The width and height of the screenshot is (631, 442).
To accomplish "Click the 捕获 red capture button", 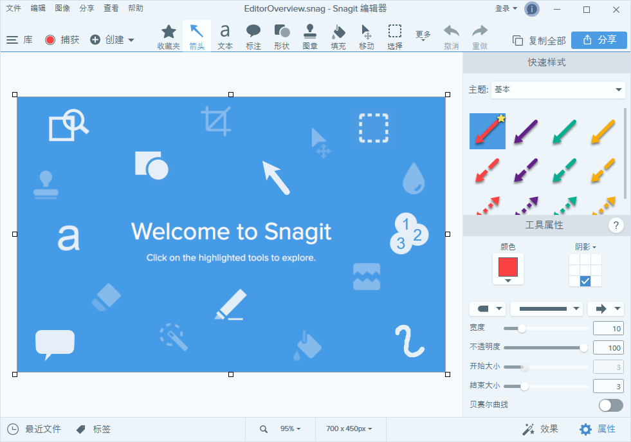I will [62, 40].
